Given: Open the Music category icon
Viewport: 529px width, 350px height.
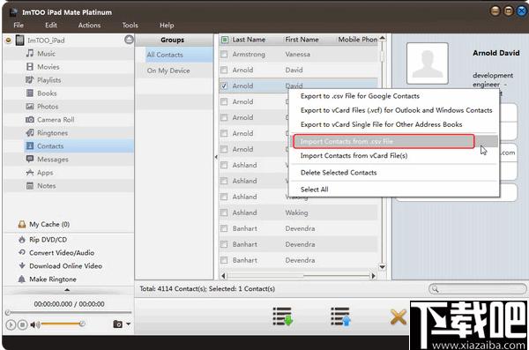Looking at the screenshot, I should (30, 53).
